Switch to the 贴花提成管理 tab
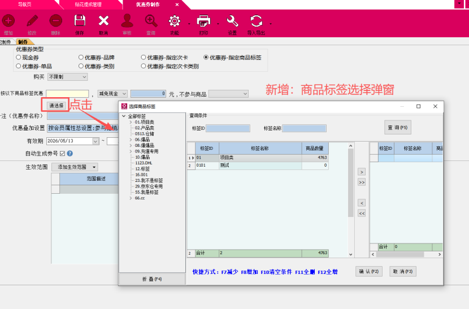Screen dimensions: 469x309 click(88, 5)
